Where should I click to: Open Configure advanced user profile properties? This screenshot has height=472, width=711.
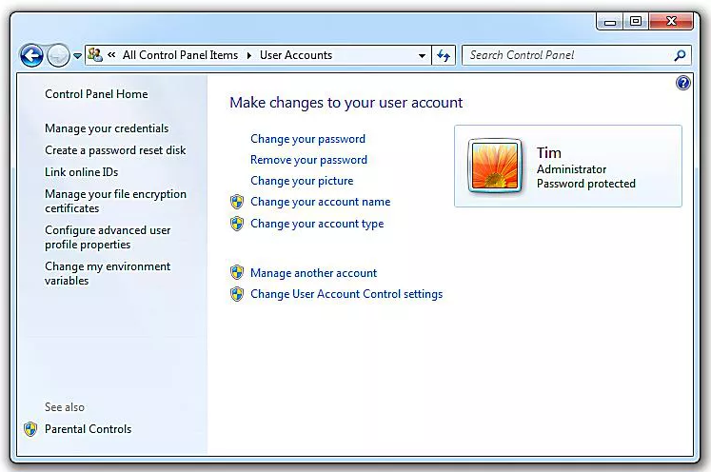[108, 237]
